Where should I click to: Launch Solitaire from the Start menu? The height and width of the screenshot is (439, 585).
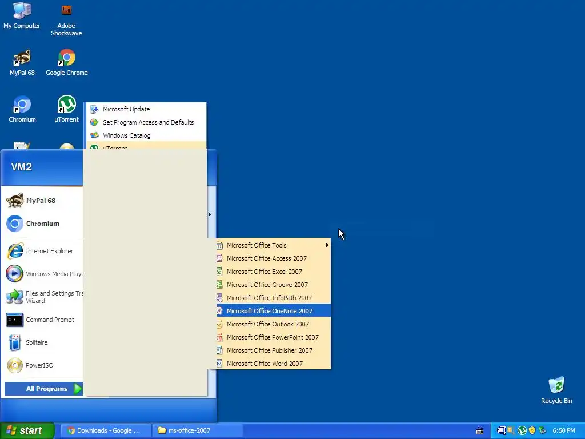(x=42, y=342)
